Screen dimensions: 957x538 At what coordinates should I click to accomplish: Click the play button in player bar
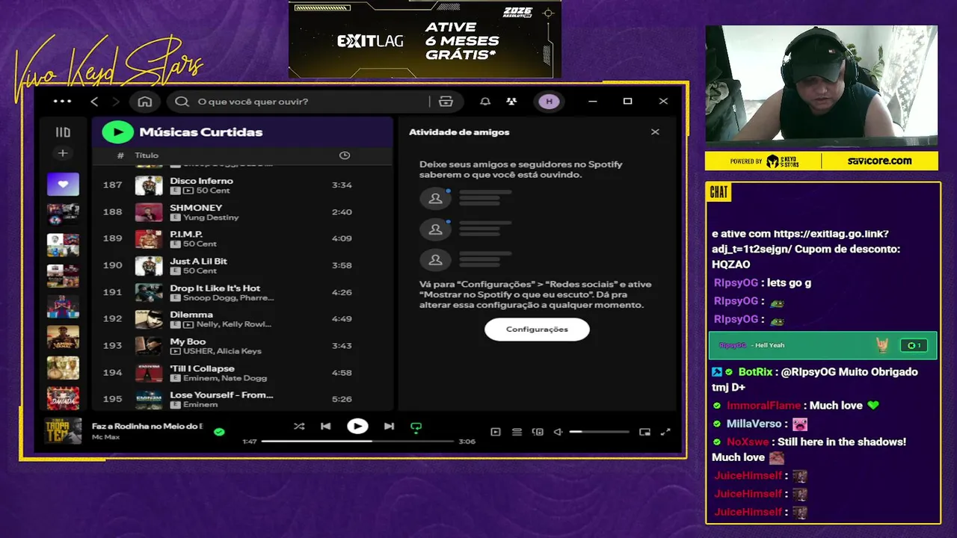357,427
